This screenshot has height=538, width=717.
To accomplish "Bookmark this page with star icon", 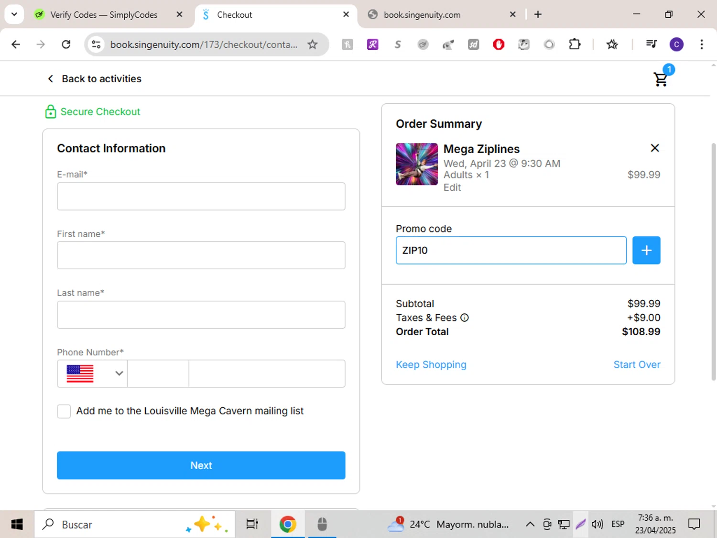I will [313, 44].
